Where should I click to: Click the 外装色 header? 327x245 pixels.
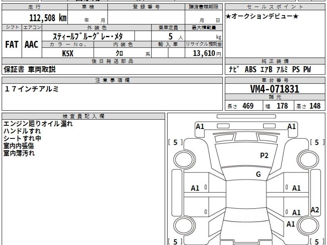point(96,27)
